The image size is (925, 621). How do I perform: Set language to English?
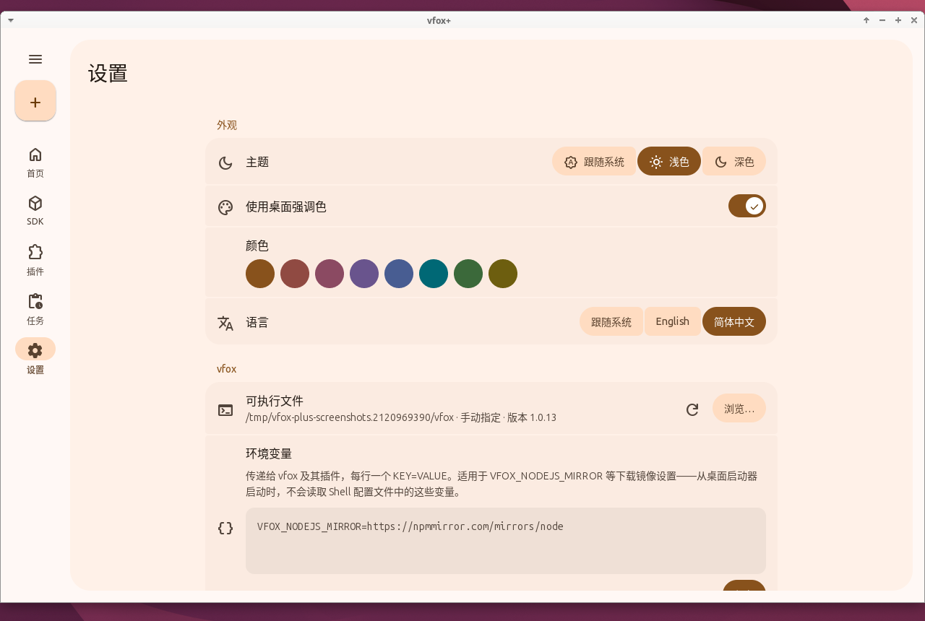673,321
